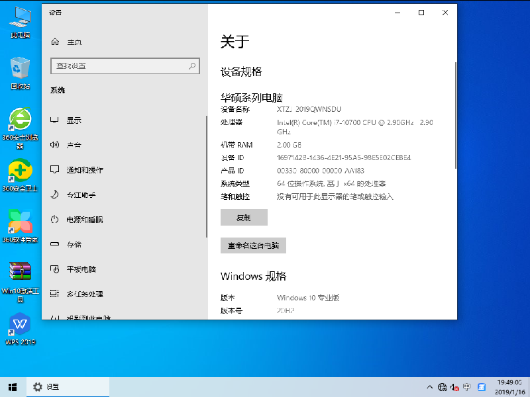Select Win10激活工具 desktop icon
This screenshot has height=397, width=530.
click(21, 283)
